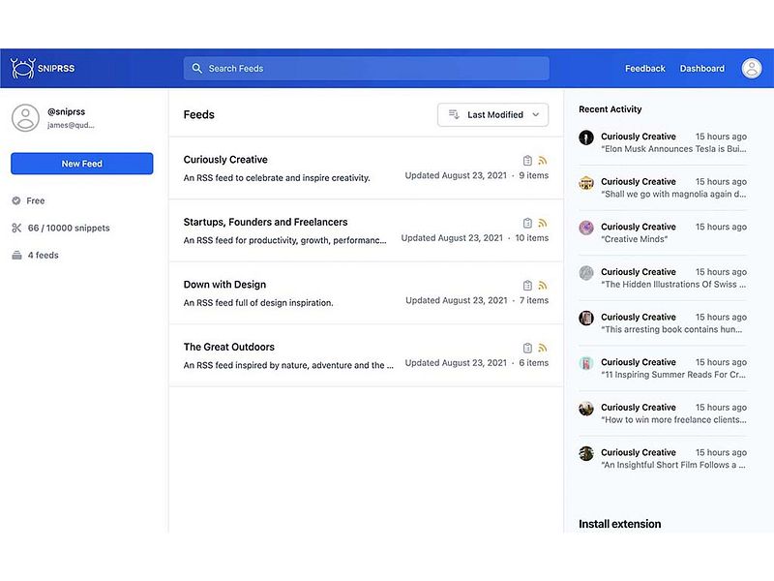Image resolution: width=774 pixels, height=581 pixels.
Task: Open the Curiously Creative feed title
Action: pyautogui.click(x=225, y=160)
